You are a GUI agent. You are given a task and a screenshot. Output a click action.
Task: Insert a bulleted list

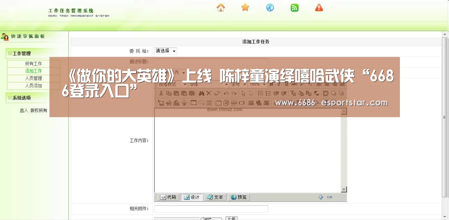pyautogui.click(x=268, y=93)
